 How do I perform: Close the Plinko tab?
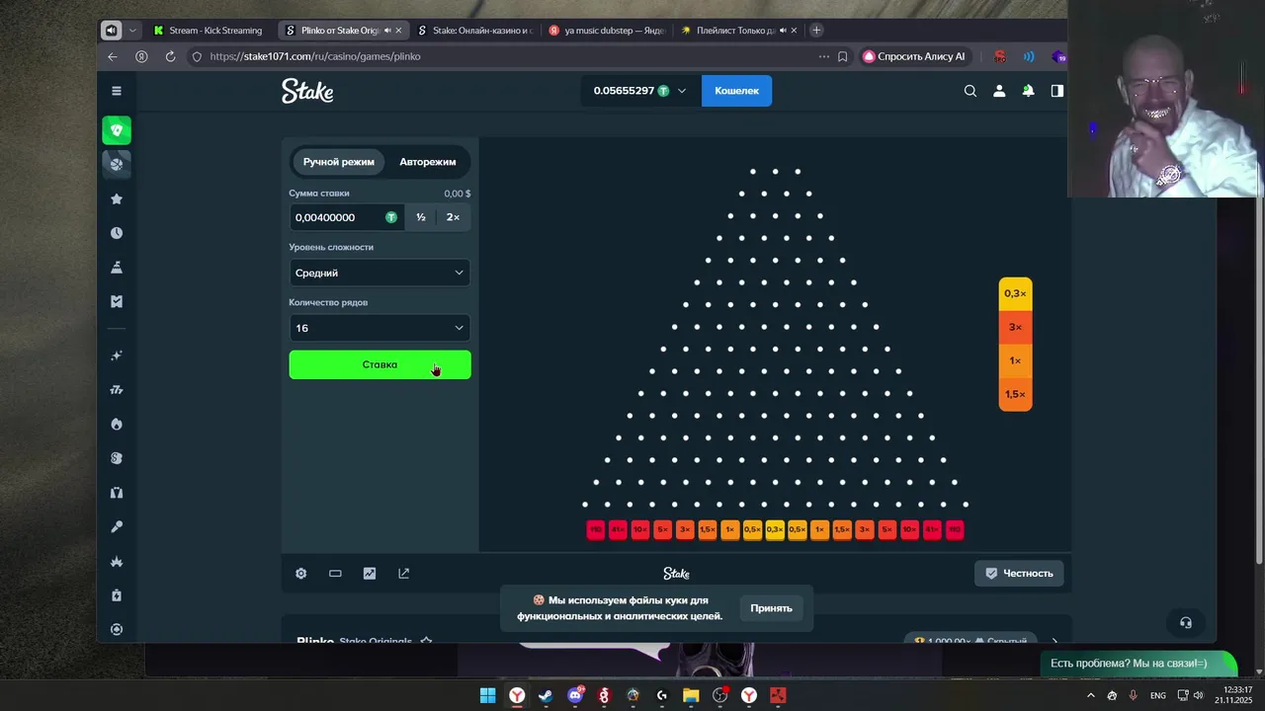coord(398,31)
